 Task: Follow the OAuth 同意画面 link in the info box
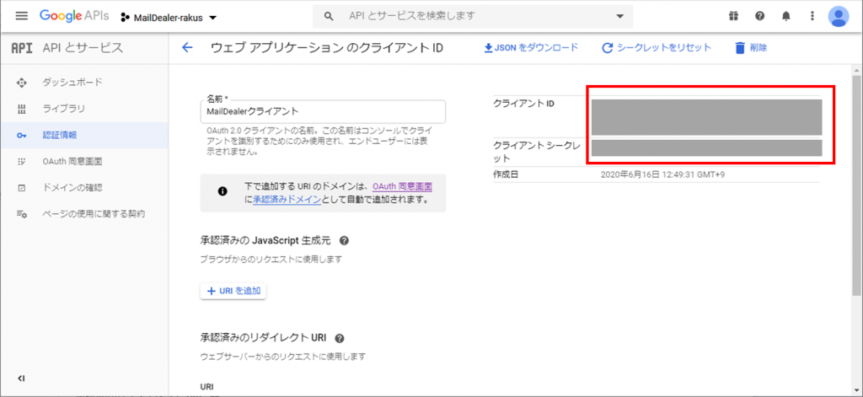pyautogui.click(x=402, y=186)
